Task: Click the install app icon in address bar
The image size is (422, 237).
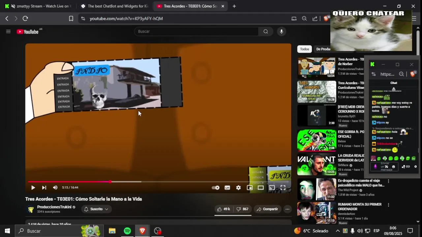Action: [294, 19]
